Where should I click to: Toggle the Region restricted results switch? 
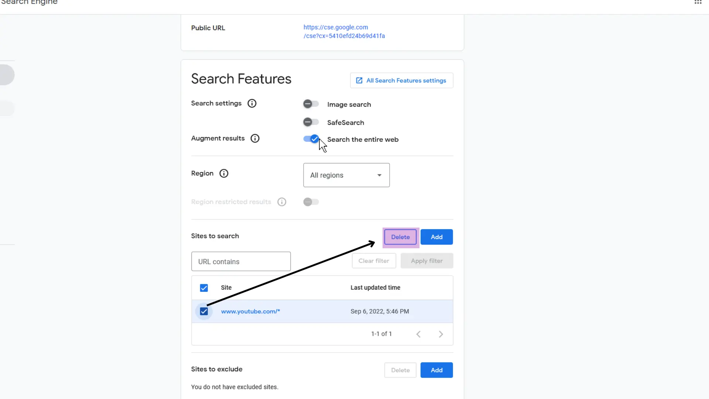pos(311,202)
